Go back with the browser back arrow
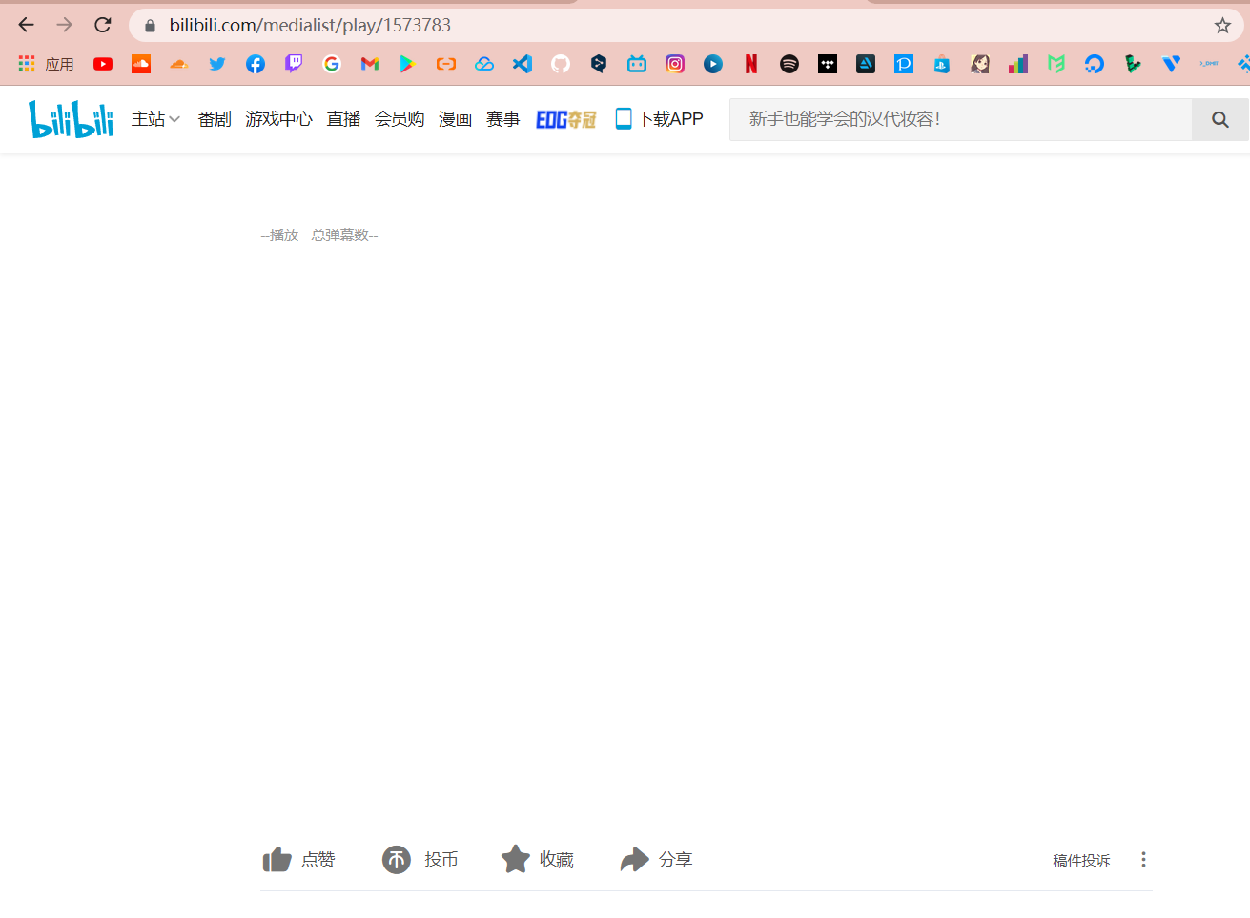Image resolution: width=1250 pixels, height=918 pixels. click(27, 25)
